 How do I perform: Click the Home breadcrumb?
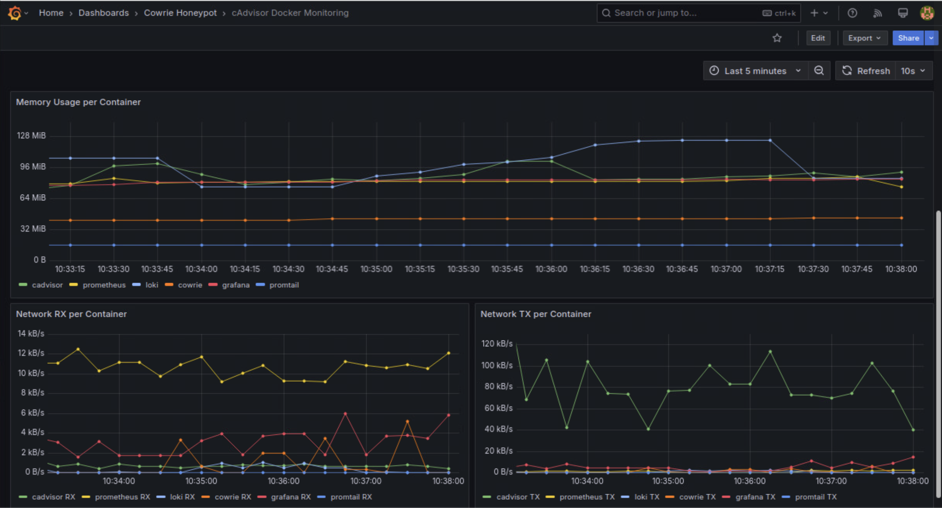[x=51, y=13]
